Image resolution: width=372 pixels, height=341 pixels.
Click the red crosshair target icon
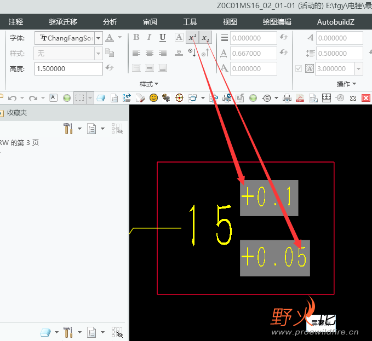[179, 97]
